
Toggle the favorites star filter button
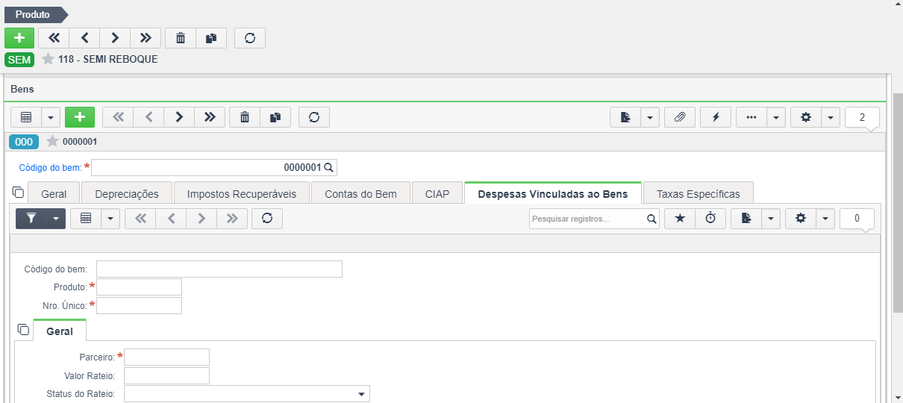(680, 218)
